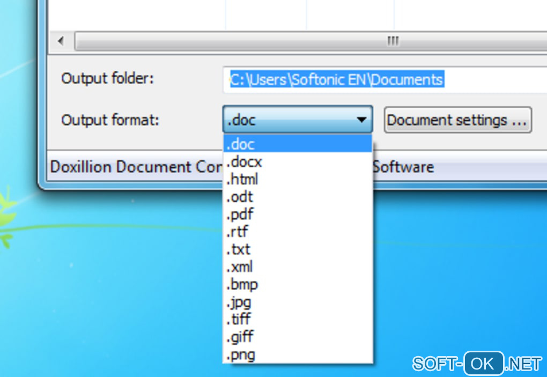Click into the Output folder path field
Screen dimensions: 547x377
[x=385, y=80]
